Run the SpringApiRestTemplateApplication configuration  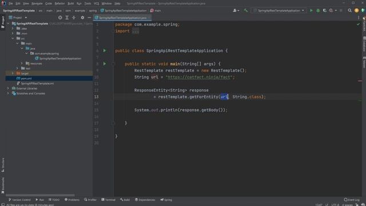coord(311,10)
